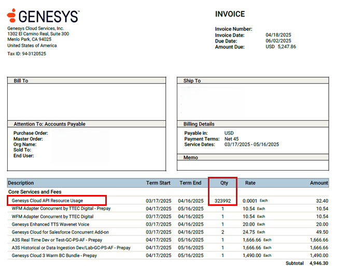Screen dimensions: 337x266
Task: Click the Qty column header
Action: (x=223, y=183)
